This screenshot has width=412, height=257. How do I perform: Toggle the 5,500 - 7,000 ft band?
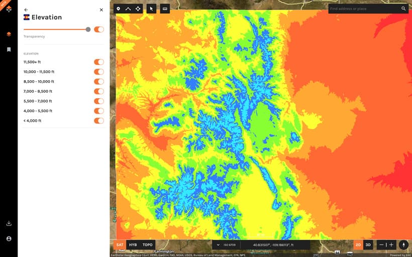point(99,101)
